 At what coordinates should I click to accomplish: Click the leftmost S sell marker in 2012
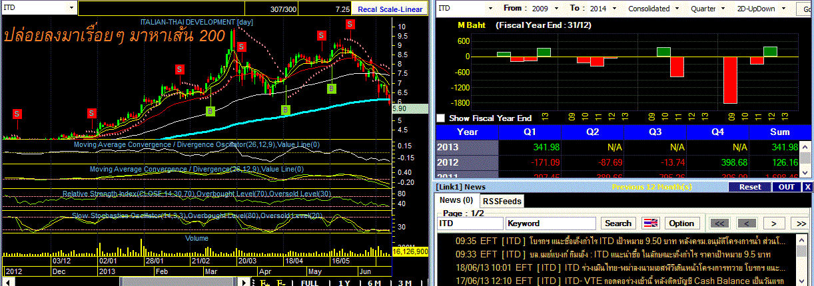tap(17, 114)
